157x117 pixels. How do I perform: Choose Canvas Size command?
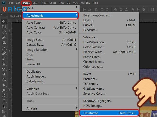(x=50, y=45)
